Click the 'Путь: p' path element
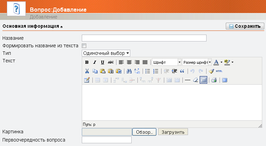266x146 pixels. tap(94, 124)
